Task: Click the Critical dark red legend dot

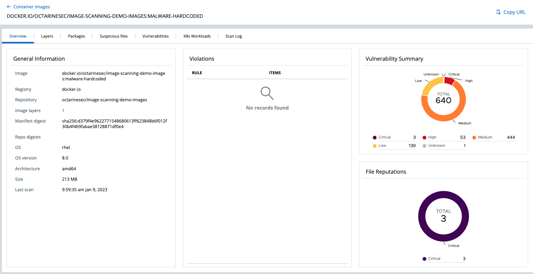Action: (x=375, y=138)
